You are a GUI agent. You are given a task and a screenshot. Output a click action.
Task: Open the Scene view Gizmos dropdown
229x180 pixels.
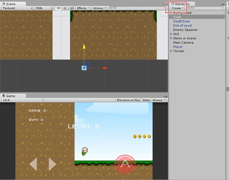99,8
